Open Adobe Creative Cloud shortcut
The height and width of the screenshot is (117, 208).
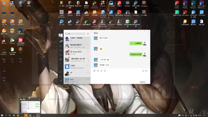coord(177,5)
